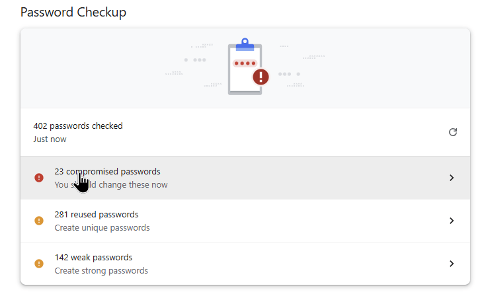Image resolution: width=490 pixels, height=298 pixels.
Task: Click the "Create unique passwords" subtitle
Action: 102,228
